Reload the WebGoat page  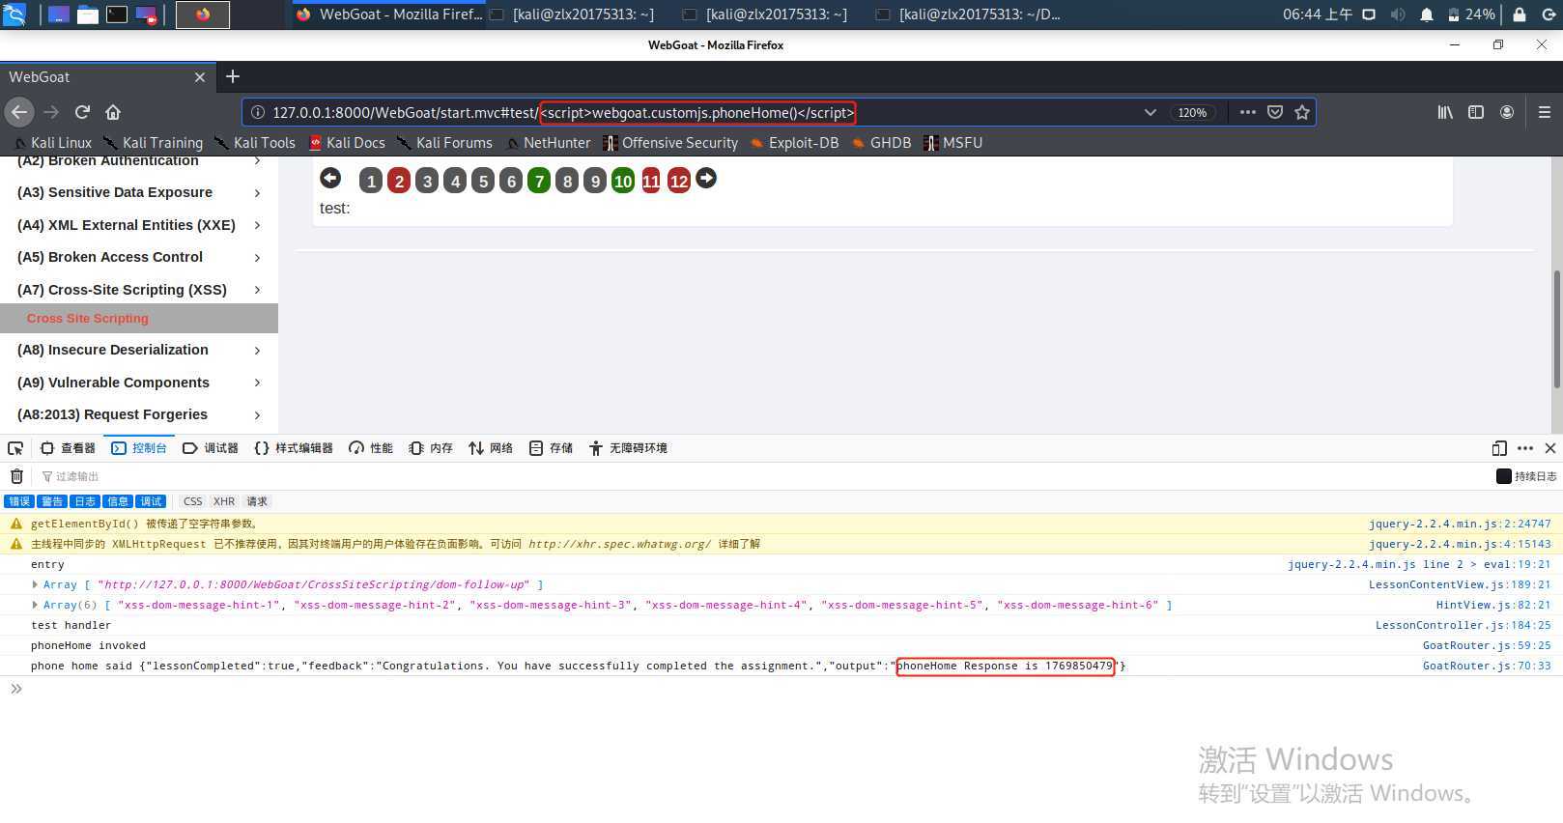(x=82, y=112)
